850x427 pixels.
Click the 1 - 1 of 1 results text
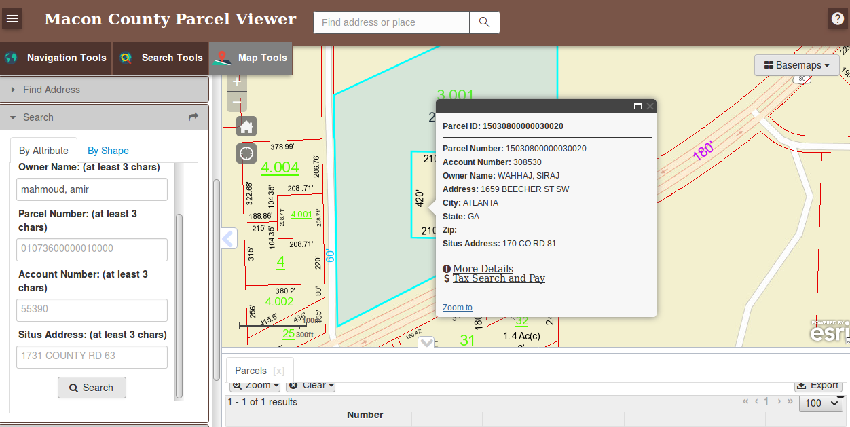tap(263, 402)
